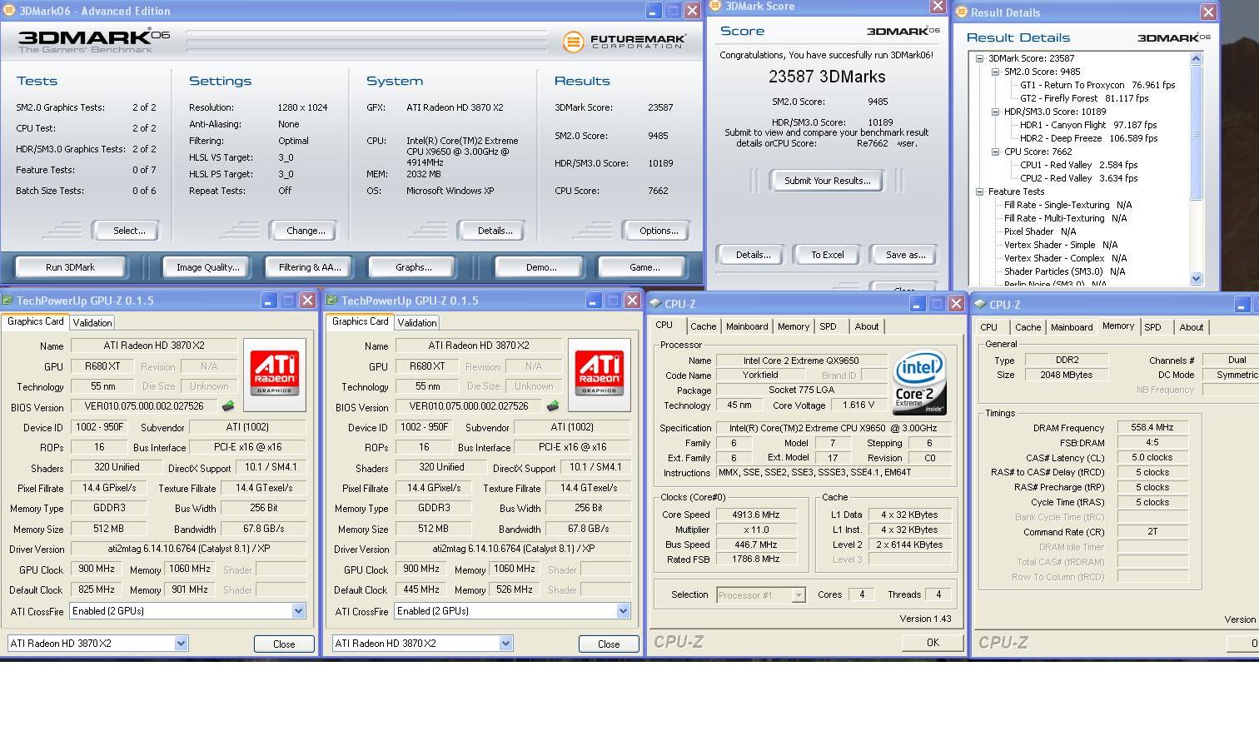Screen dimensions: 1259x746
Task: Click Core Voltage 1.616 V field
Action: point(858,405)
